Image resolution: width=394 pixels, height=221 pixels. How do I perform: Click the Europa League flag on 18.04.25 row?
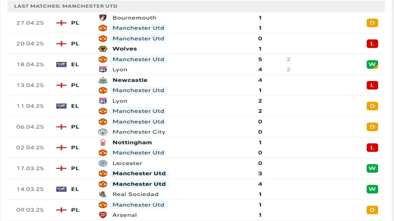point(61,64)
